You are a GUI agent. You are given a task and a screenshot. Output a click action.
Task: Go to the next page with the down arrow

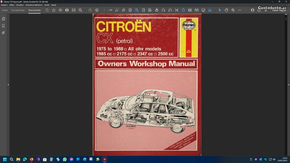coord(97,10)
